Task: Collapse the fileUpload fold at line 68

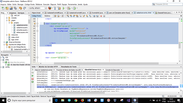Action: [x=37, y=31]
